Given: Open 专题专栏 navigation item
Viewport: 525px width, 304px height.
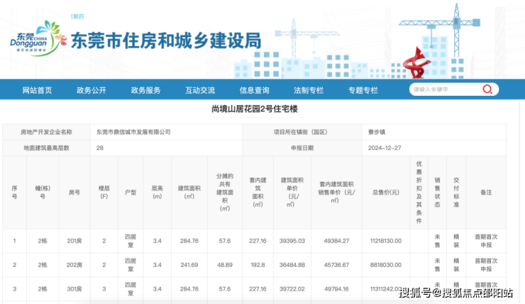Looking at the screenshot, I should pos(363,90).
